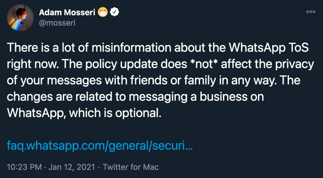
Task: Open the three-dot more options menu
Action: (311, 12)
